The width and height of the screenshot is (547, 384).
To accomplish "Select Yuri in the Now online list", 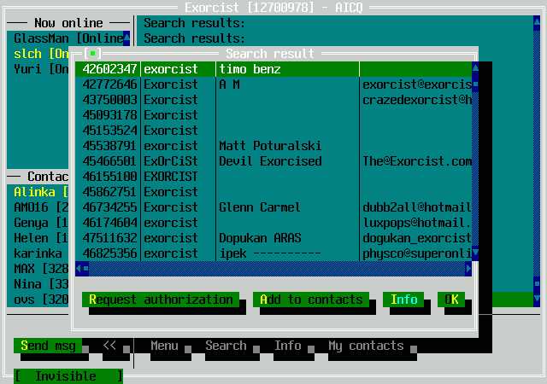I will tap(38, 69).
